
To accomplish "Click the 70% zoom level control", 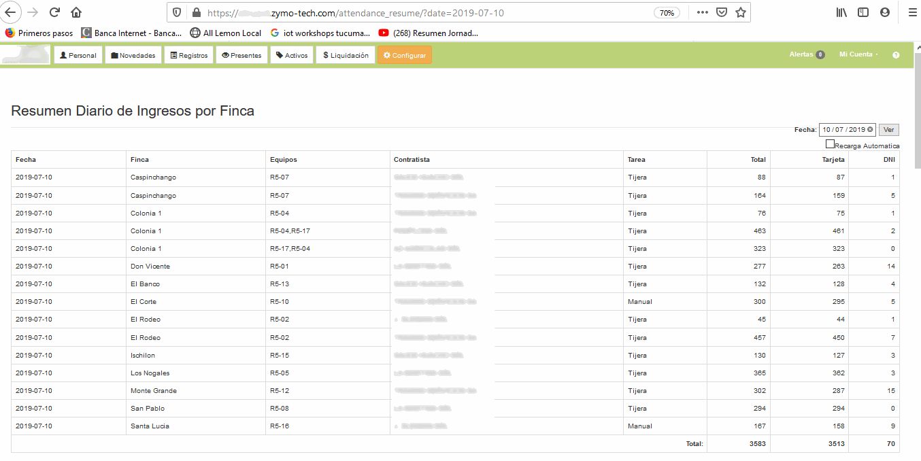I will click(x=667, y=12).
